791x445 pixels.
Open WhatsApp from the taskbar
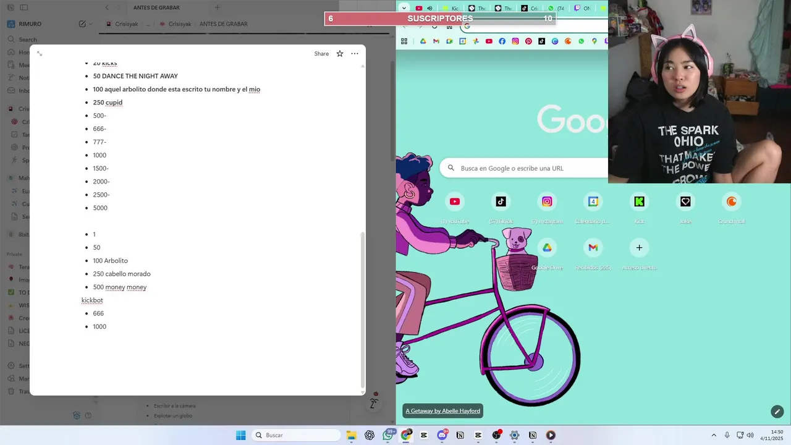(x=387, y=435)
